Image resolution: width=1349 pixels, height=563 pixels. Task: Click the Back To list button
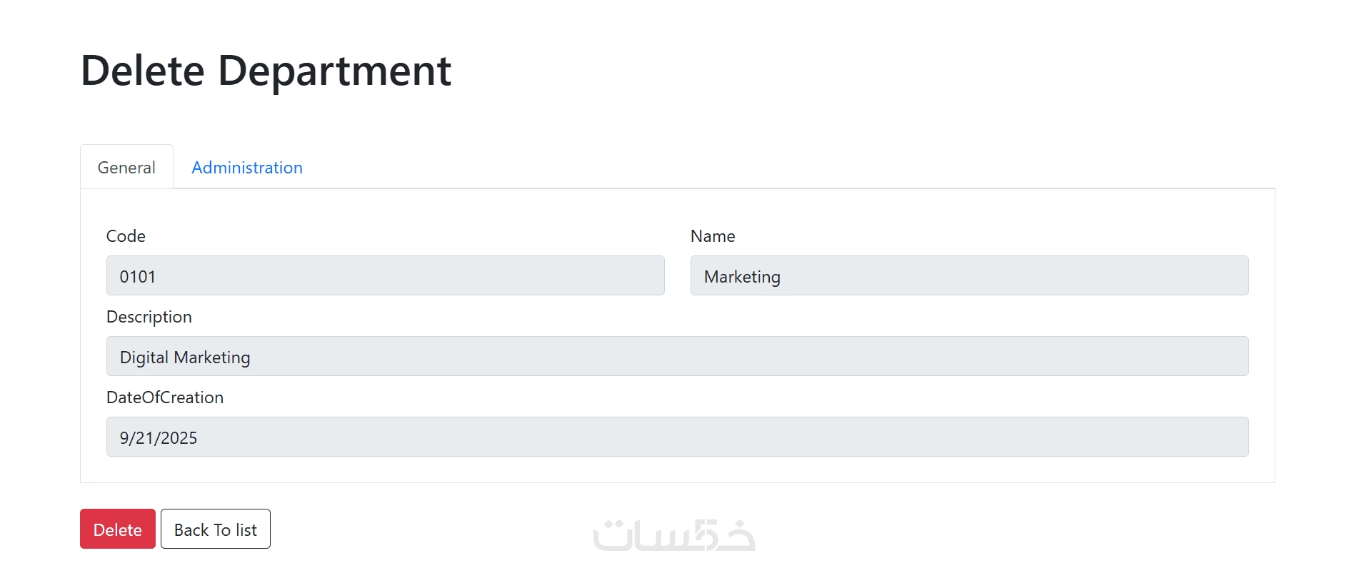[x=215, y=529]
